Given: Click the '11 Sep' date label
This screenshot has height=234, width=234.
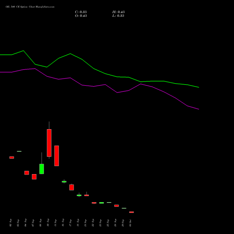Looking at the screenshot, I should click(55, 223).
